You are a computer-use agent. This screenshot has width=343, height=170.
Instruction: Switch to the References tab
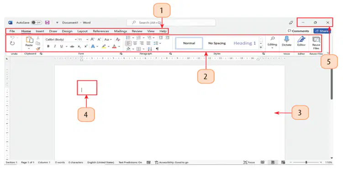(x=101, y=31)
